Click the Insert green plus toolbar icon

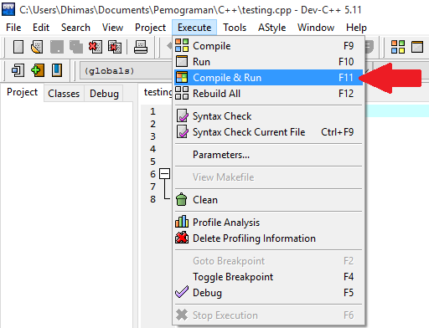[38, 70]
